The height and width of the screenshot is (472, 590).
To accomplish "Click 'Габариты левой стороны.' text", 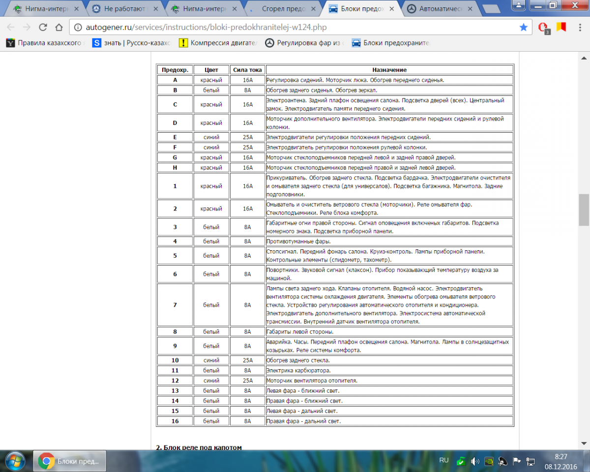I will tap(300, 332).
